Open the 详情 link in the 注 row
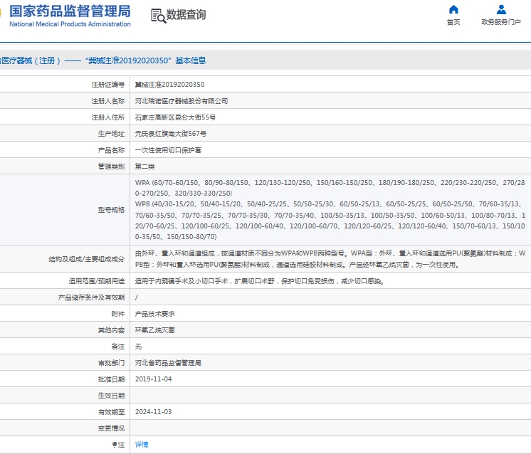 tap(142, 445)
